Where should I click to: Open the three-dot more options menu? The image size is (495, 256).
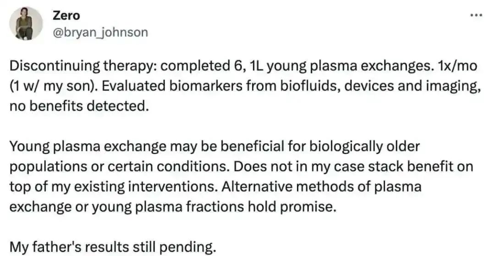click(476, 15)
